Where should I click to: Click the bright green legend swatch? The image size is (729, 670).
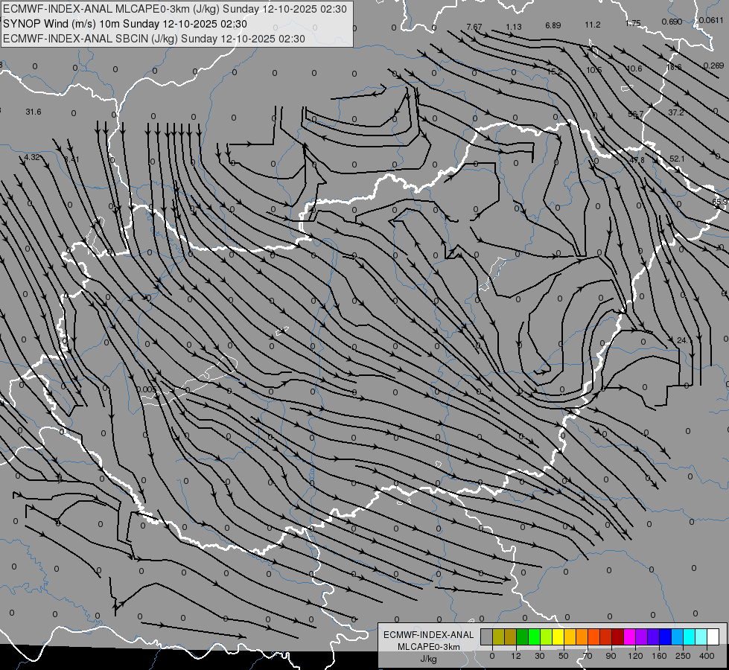[534, 636]
